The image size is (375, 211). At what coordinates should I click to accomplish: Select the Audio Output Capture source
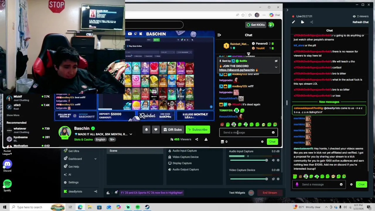(x=185, y=169)
